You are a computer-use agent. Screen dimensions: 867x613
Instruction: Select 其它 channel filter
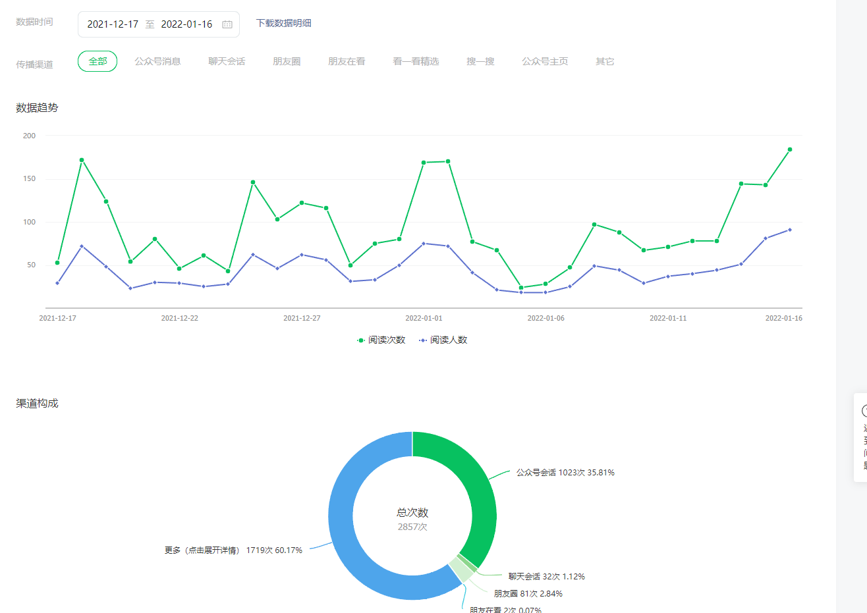pyautogui.click(x=605, y=61)
